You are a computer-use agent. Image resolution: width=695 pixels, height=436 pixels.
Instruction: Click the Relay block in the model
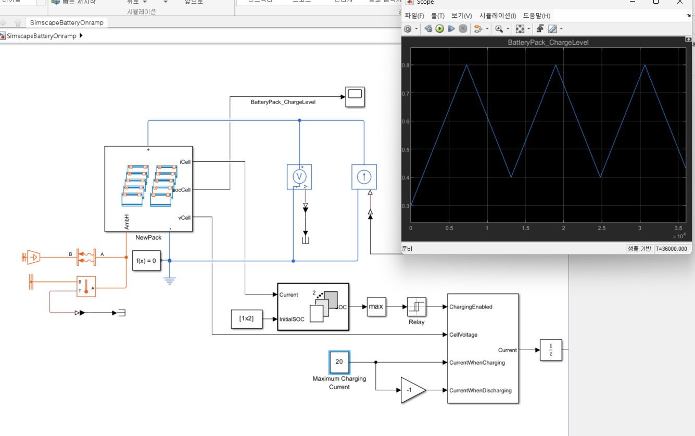pos(416,307)
